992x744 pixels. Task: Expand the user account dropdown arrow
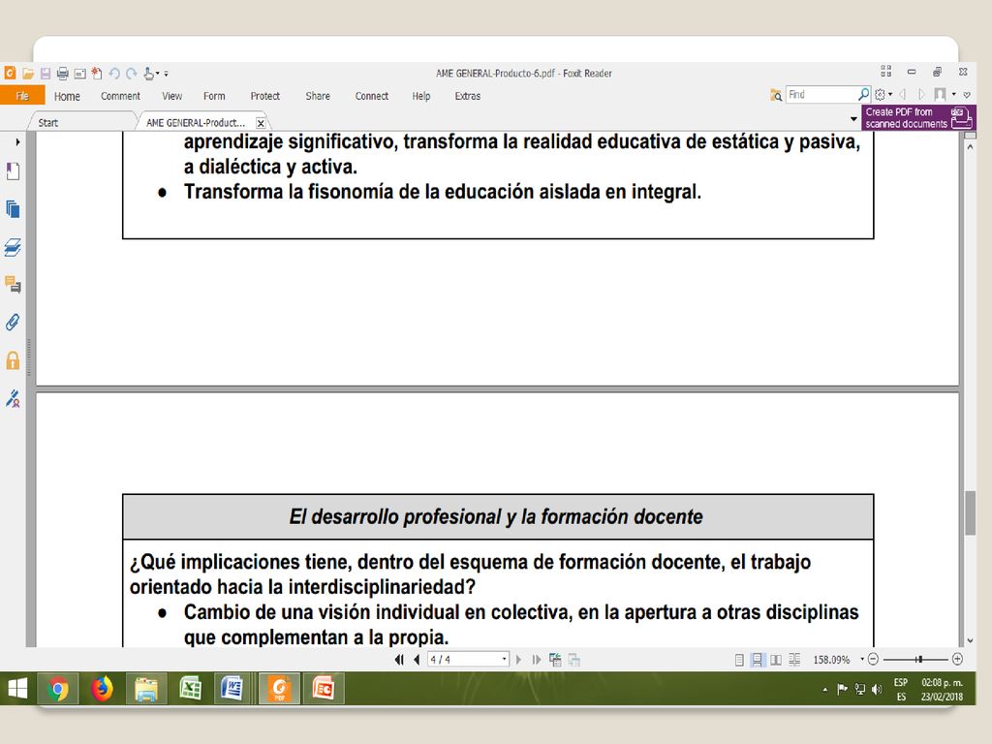954,95
